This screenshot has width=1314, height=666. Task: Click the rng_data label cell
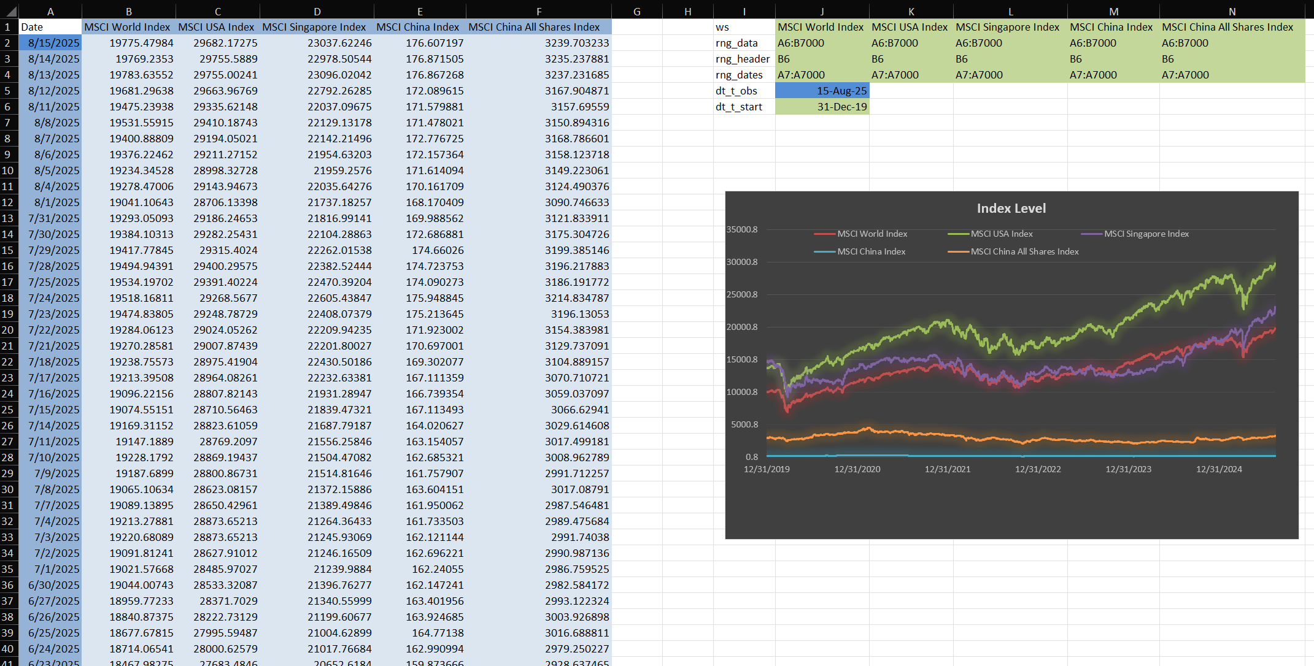(744, 43)
